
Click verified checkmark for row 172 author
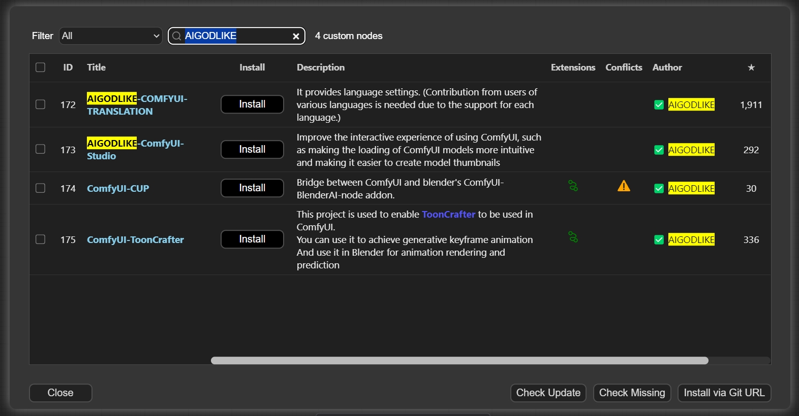coord(659,105)
